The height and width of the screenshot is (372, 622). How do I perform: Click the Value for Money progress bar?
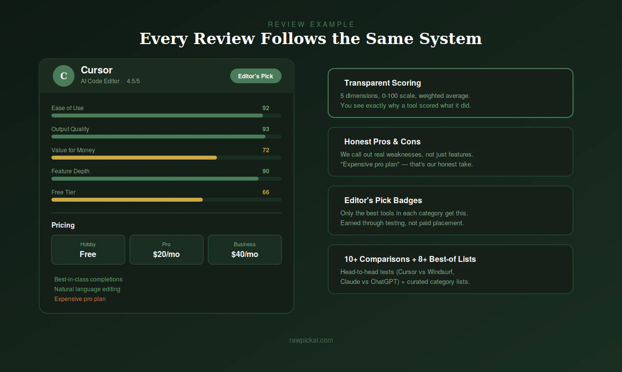coord(167,158)
